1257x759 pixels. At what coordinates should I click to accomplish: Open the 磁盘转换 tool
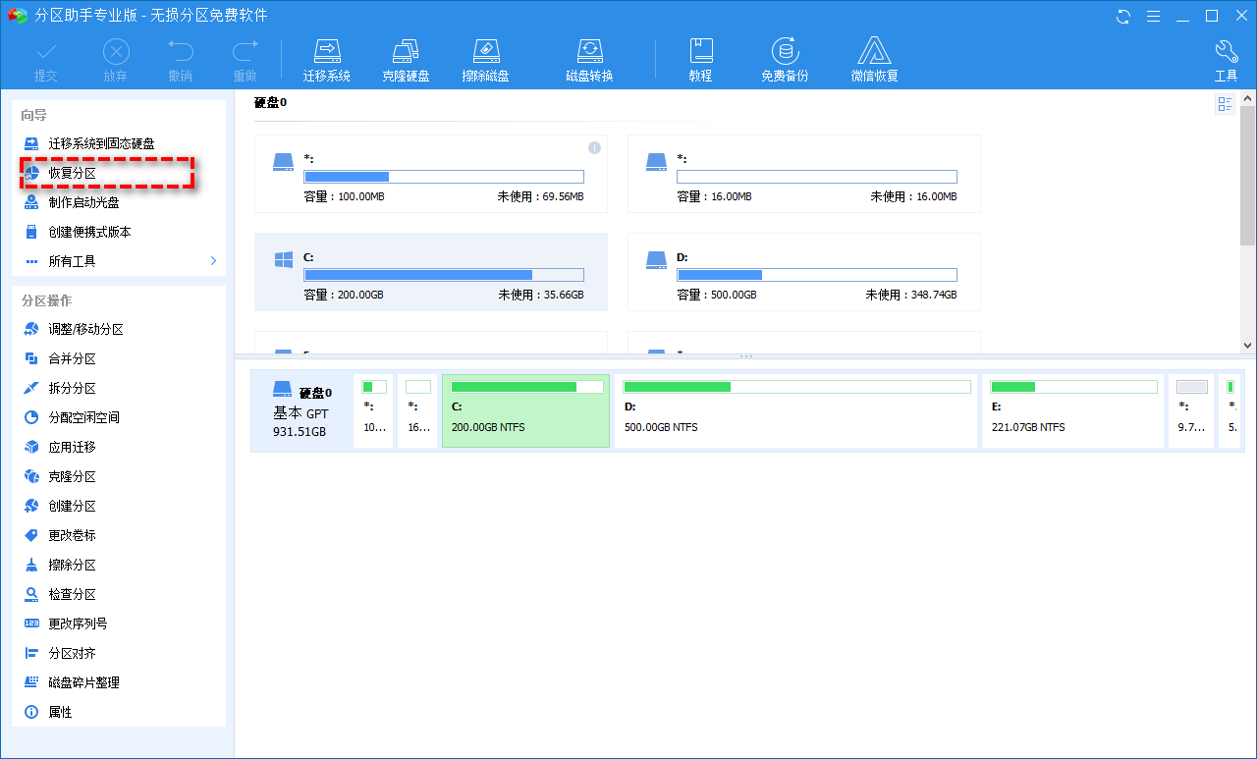(589, 61)
